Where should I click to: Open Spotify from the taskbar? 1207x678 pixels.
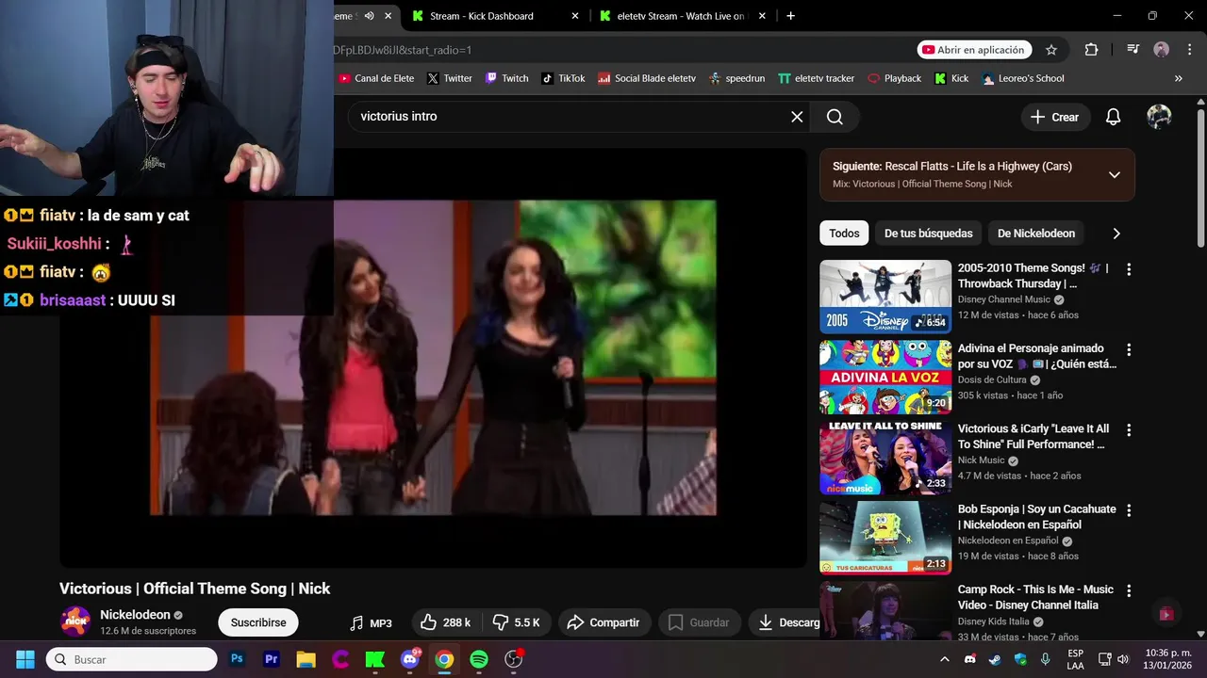[479, 659]
